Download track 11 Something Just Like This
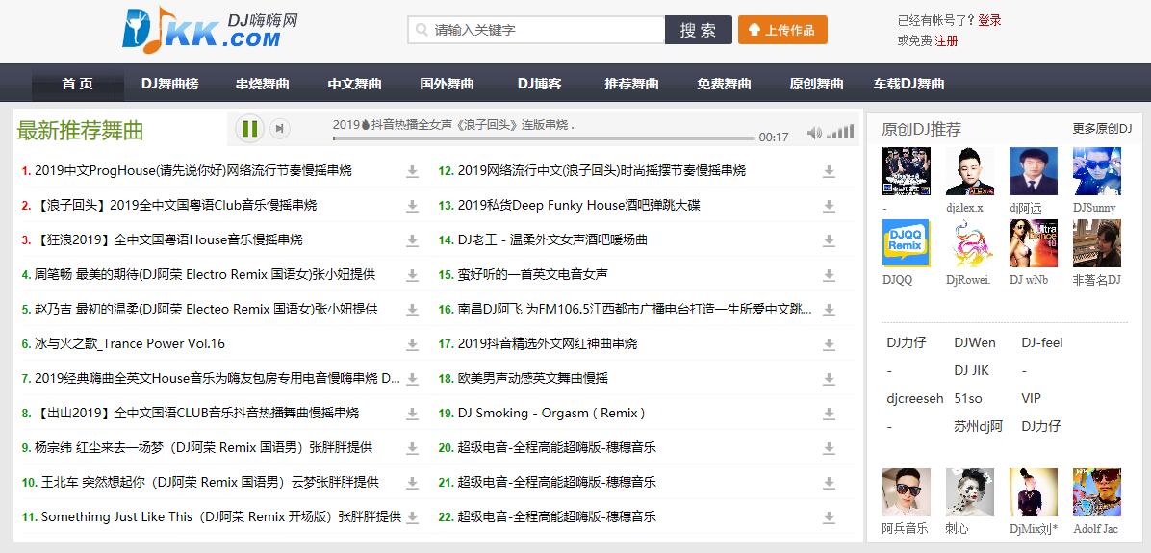Viewport: 1151px width, 553px height. click(x=412, y=517)
